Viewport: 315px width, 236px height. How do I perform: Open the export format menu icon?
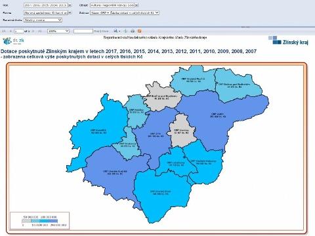pyautogui.click(x=117, y=31)
